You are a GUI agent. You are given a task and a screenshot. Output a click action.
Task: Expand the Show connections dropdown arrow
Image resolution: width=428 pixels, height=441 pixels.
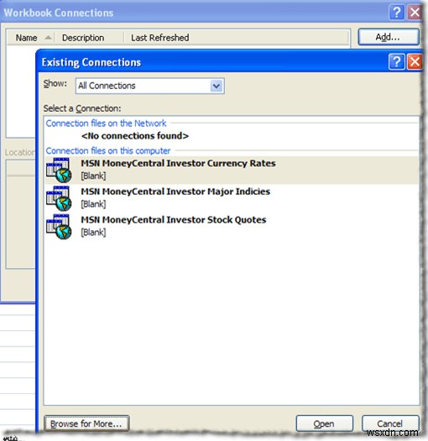(217, 86)
